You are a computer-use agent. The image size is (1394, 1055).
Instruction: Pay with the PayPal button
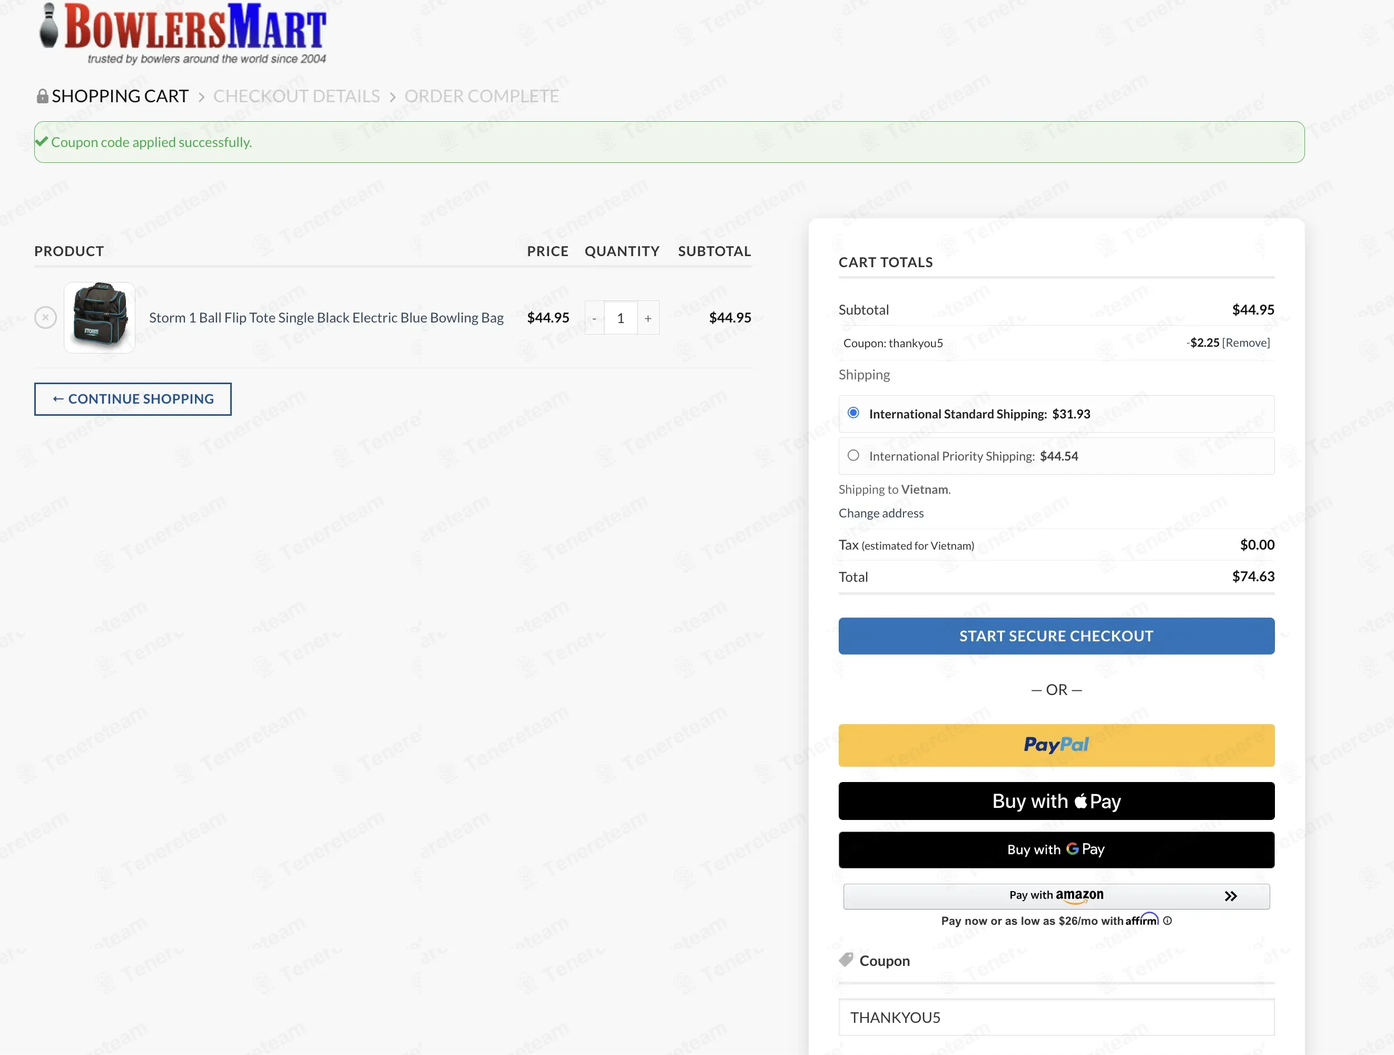[x=1056, y=745]
